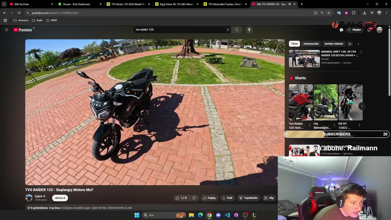Open more options for EN İYİ 125CC short

pyautogui.click(x=359, y=125)
